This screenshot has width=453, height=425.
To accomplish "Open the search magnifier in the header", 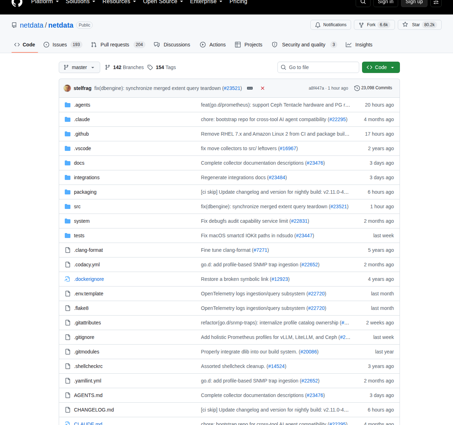I will (x=363, y=2).
